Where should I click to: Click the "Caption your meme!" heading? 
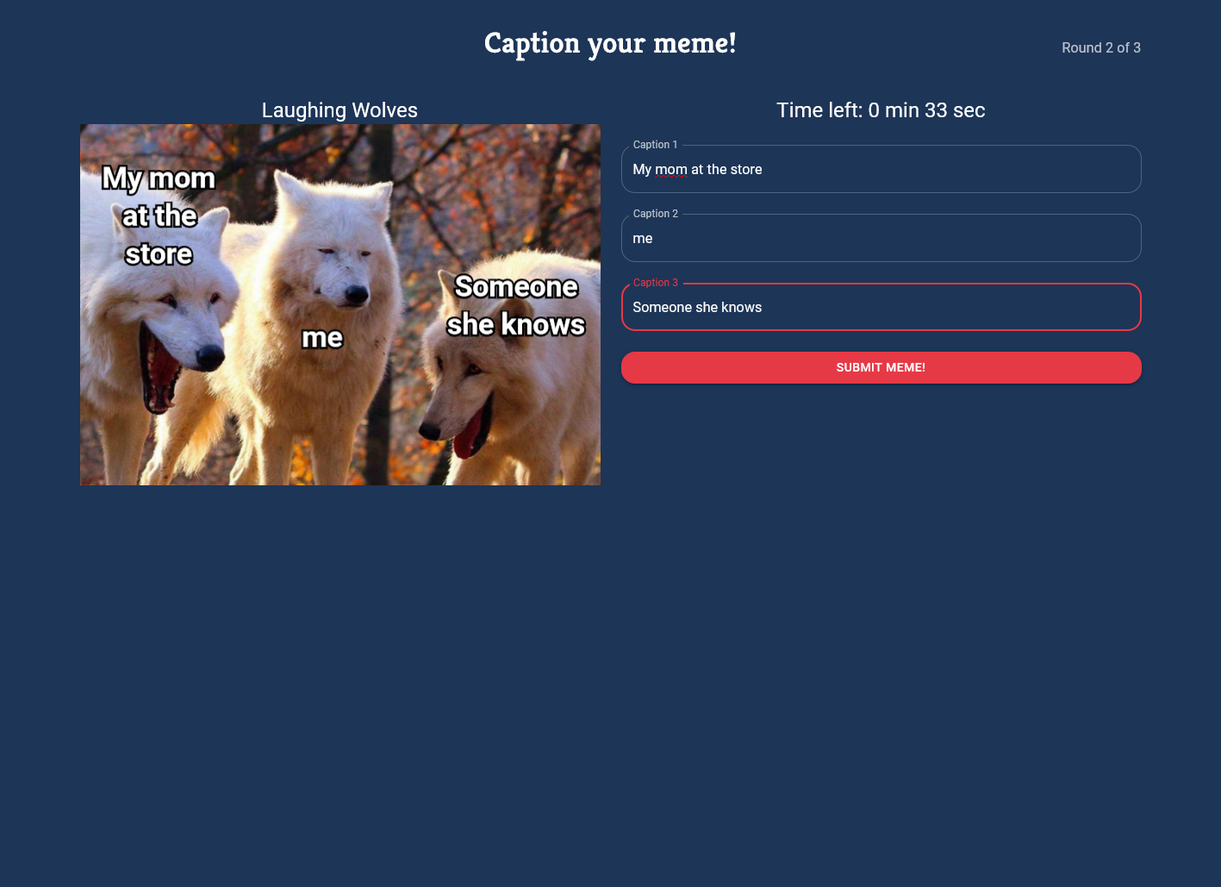tap(610, 43)
